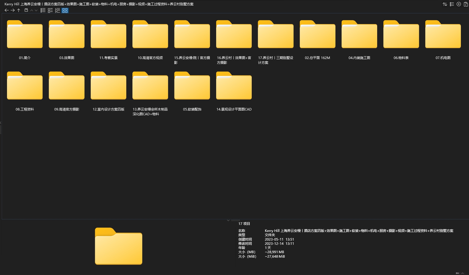Click the '文件夹' type value
The image size is (469, 275).
click(270, 235)
